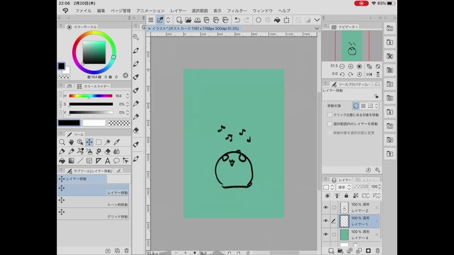Create a new layer folder
Image resolution: width=454 pixels, height=255 pixels.
point(340,250)
